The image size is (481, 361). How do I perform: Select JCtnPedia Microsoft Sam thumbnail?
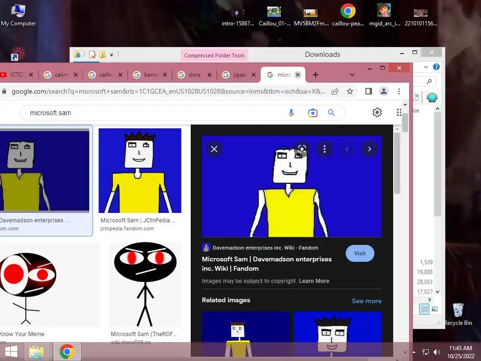click(140, 170)
